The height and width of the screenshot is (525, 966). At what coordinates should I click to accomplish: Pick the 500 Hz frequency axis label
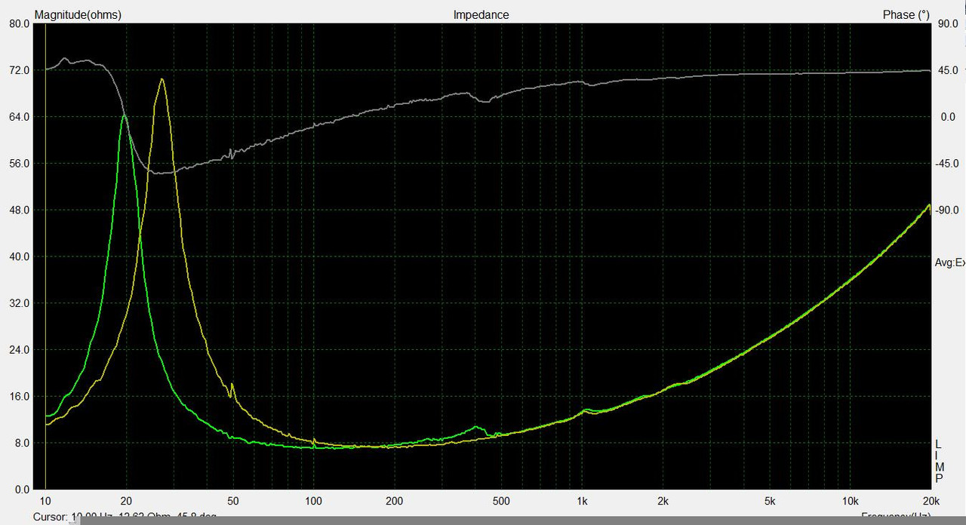[x=501, y=501]
